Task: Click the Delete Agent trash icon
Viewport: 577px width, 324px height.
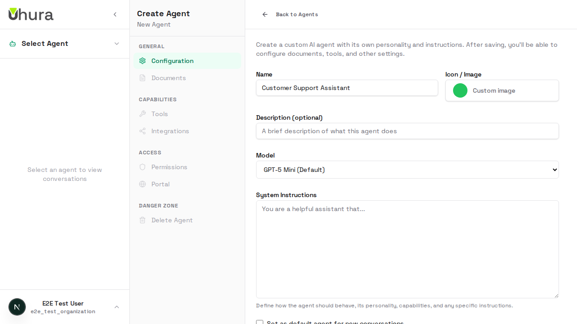Action: coord(142,220)
